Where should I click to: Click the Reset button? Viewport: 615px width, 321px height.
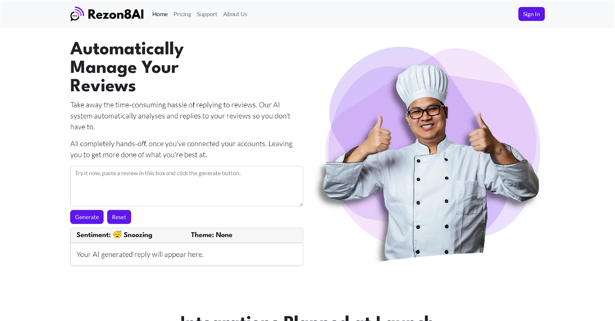point(119,217)
